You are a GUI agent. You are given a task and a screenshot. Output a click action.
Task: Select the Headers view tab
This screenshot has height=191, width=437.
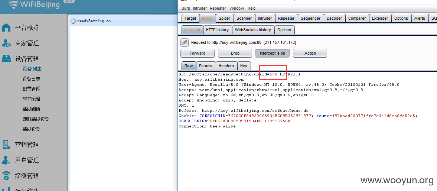(226, 66)
